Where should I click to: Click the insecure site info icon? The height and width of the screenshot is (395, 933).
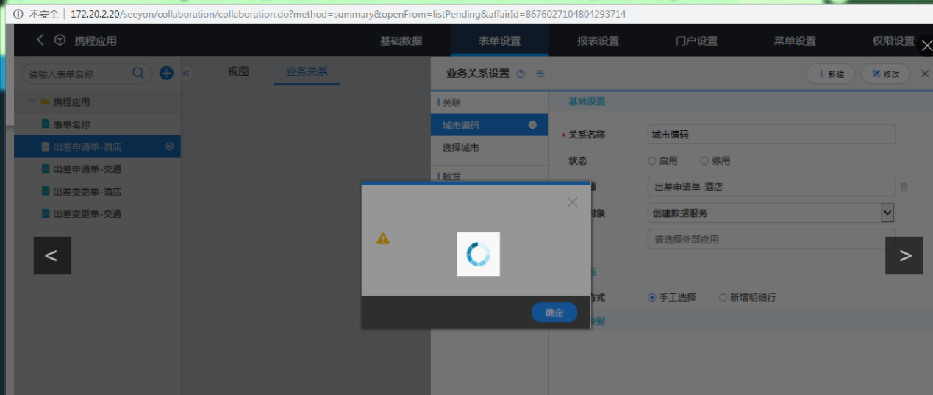pyautogui.click(x=18, y=14)
